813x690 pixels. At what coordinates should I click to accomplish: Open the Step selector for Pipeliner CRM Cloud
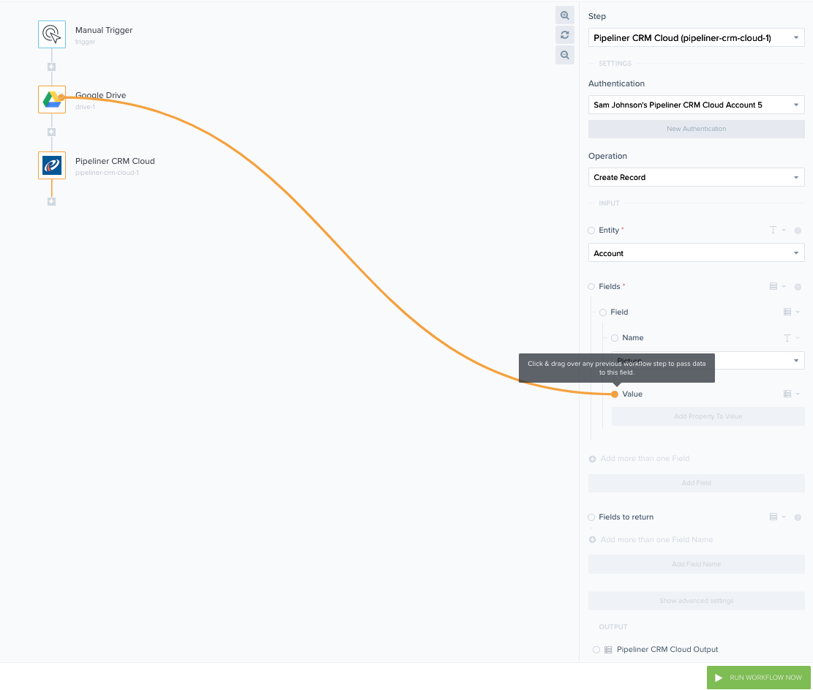[696, 37]
